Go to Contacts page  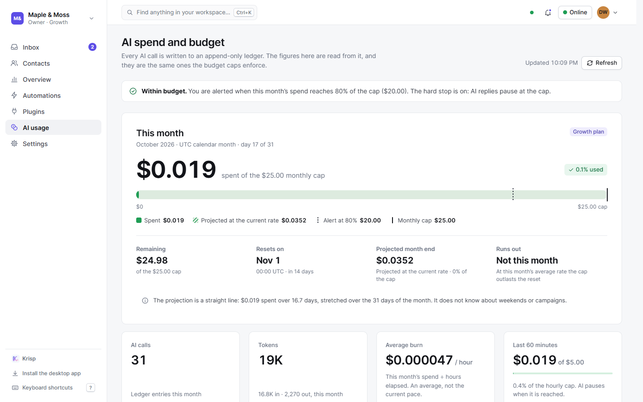click(x=53, y=63)
